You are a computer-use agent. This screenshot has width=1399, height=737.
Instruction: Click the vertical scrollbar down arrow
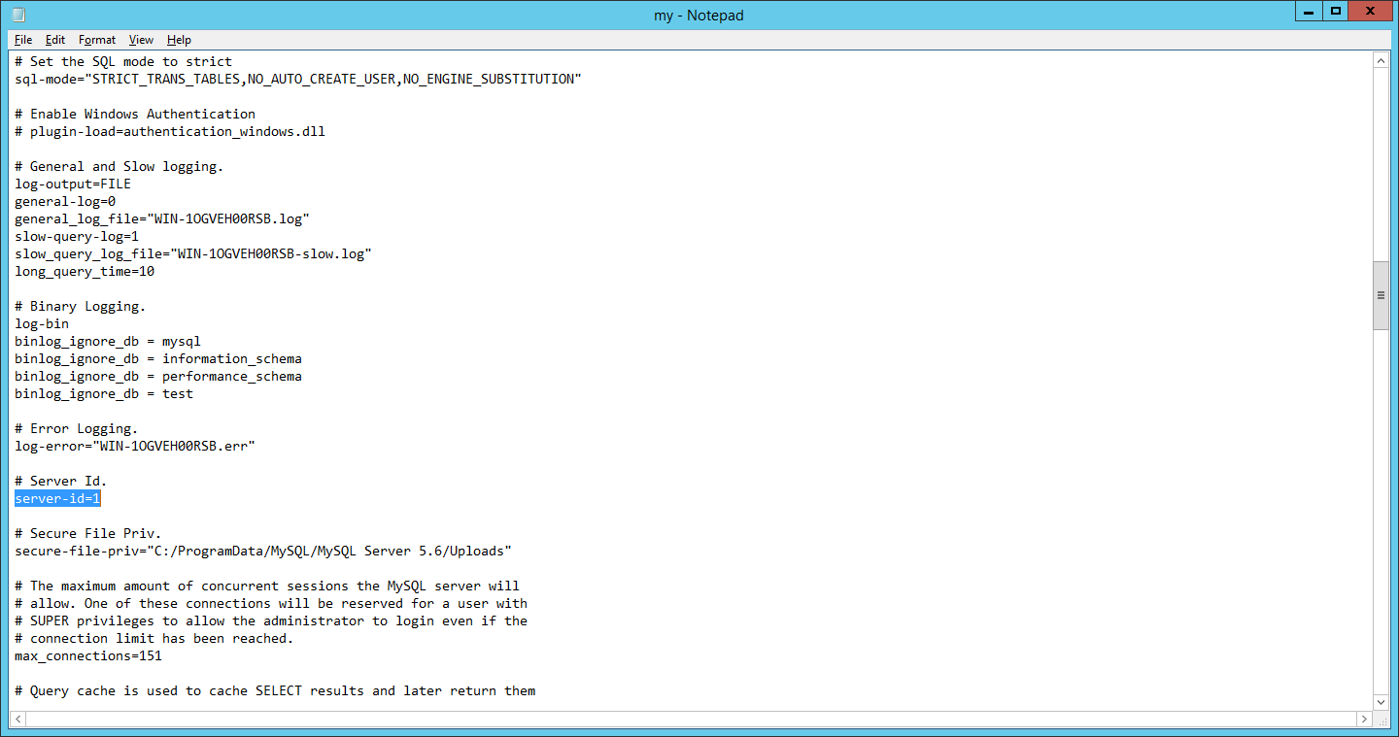click(1381, 701)
